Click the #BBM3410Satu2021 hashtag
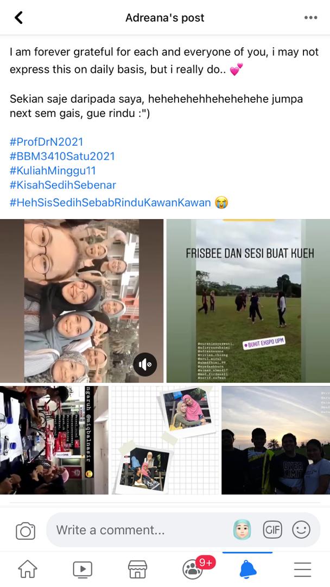 point(62,156)
